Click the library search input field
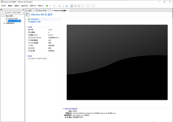This screenshot has width=173, height=122. tap(12, 12)
